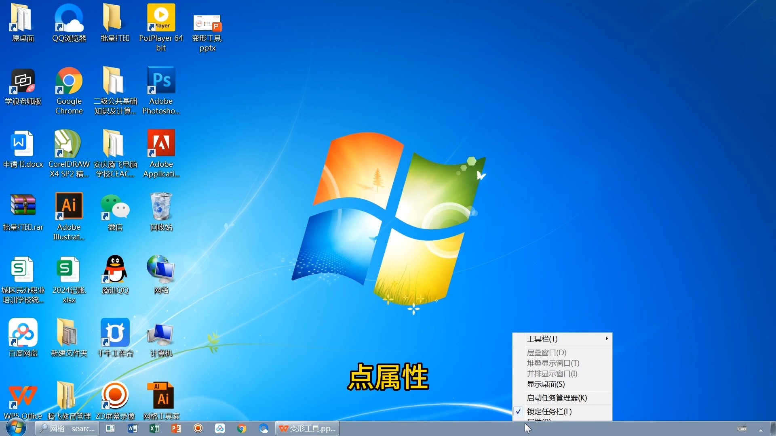Show hidden tray icons arrow
This screenshot has width=776, height=436.
point(761,430)
